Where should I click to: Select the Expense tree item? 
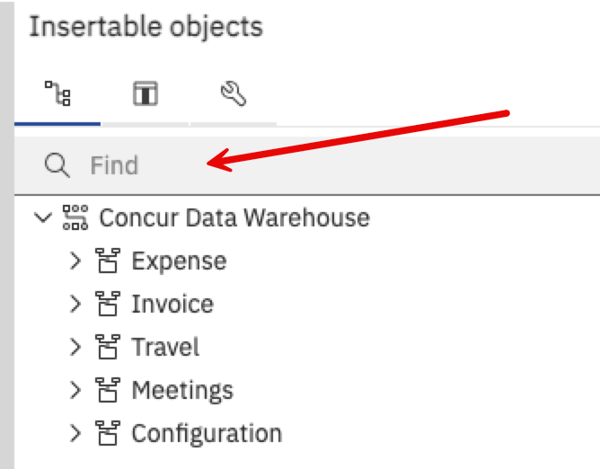[x=179, y=261]
